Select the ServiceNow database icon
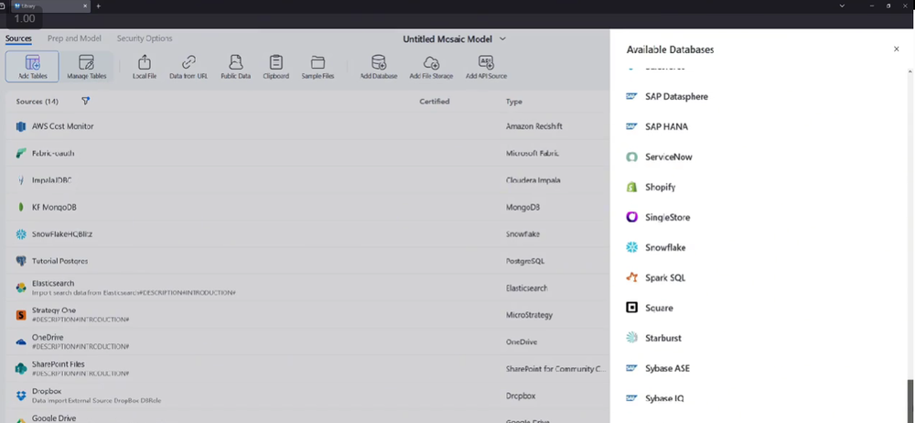 [631, 157]
